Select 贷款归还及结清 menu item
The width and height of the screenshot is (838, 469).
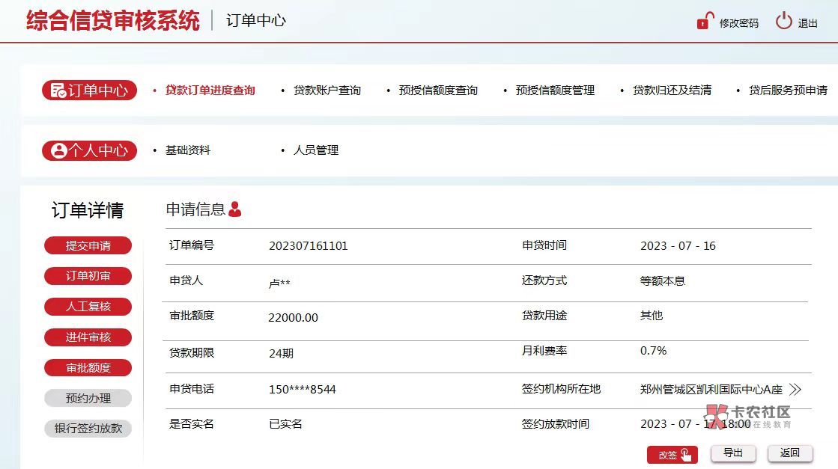click(x=672, y=91)
